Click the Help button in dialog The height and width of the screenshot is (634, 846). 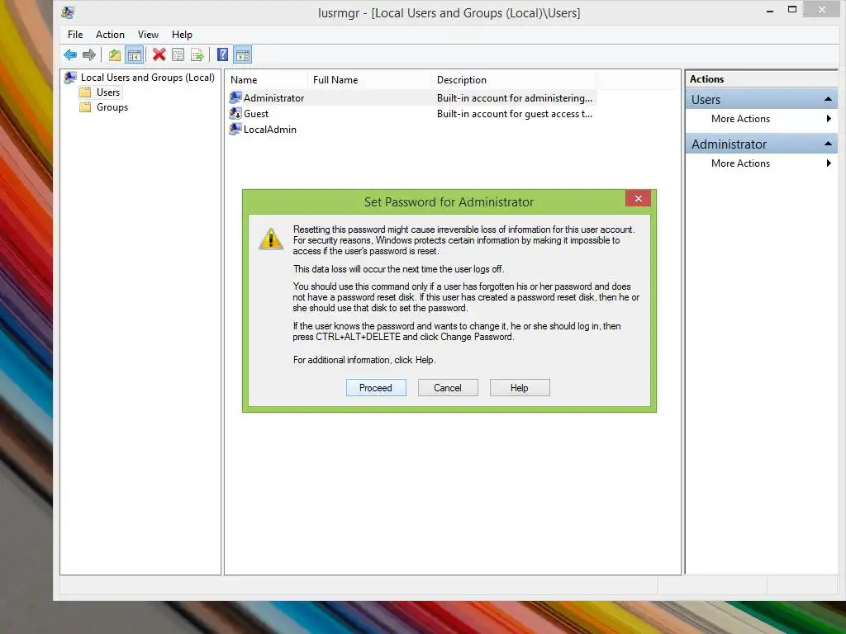pos(520,388)
